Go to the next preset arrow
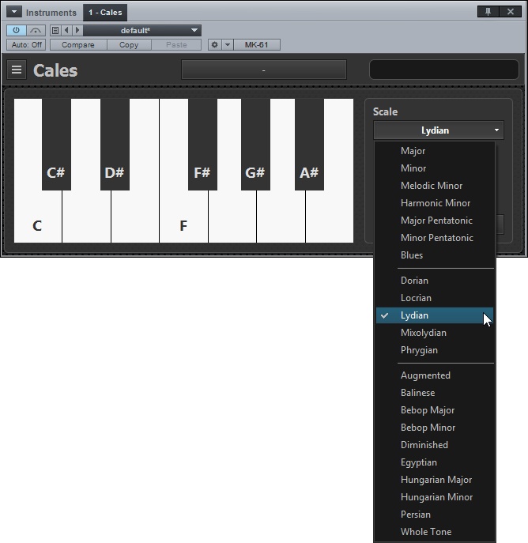Screen dimensions: 528x543 coord(77,31)
